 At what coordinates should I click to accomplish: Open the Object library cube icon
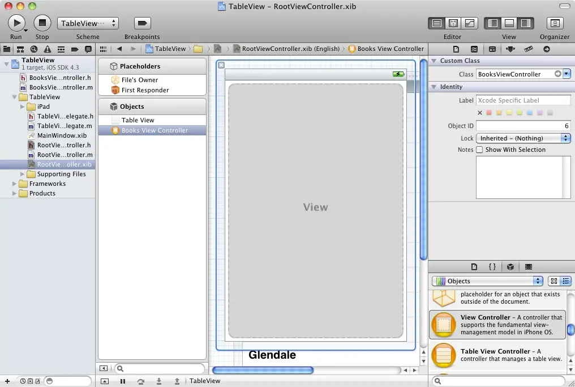(510, 266)
